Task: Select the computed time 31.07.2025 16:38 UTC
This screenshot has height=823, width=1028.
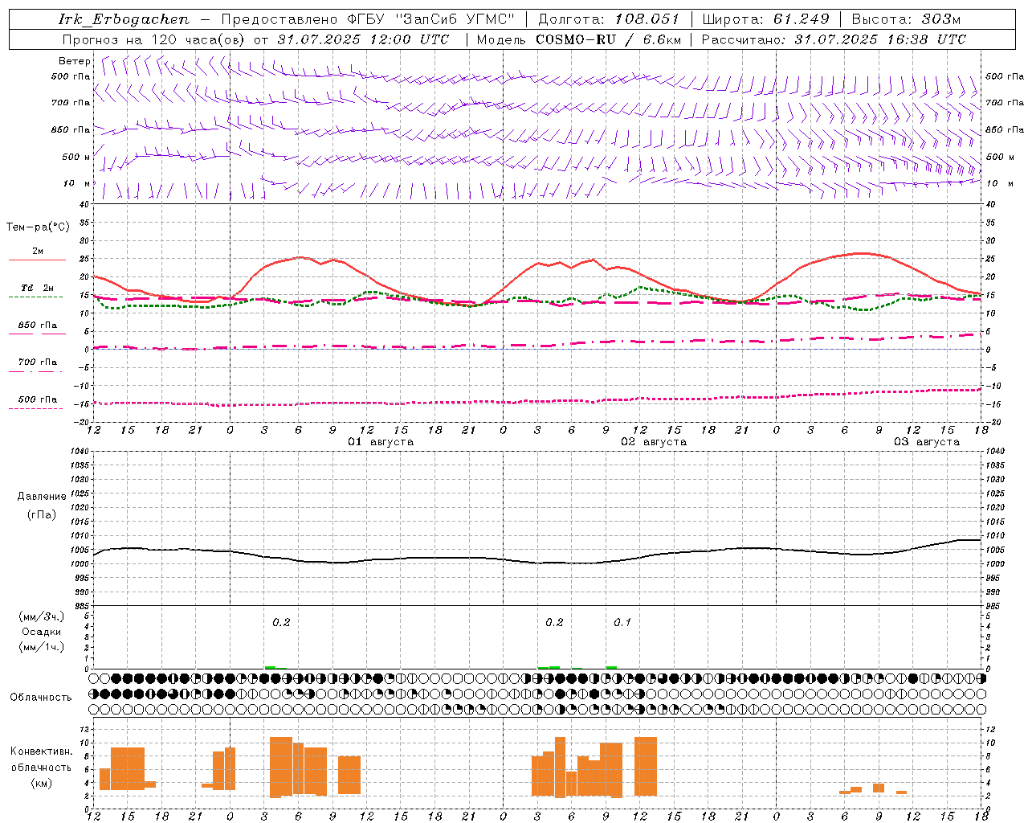Action: pos(880,39)
